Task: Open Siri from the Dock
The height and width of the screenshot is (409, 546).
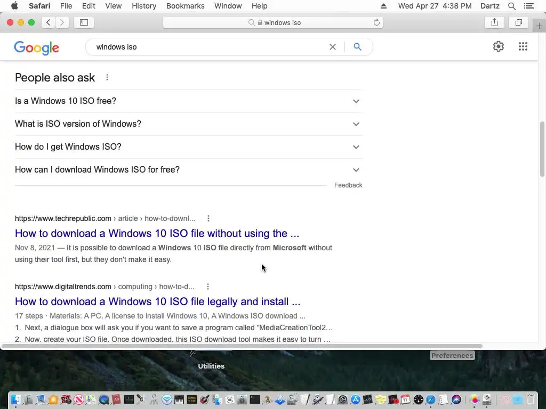Action: 456,399
